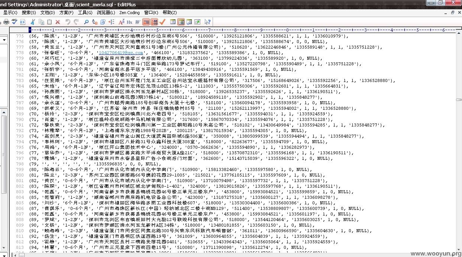Open the Font settings Aa icon

click(122, 22)
